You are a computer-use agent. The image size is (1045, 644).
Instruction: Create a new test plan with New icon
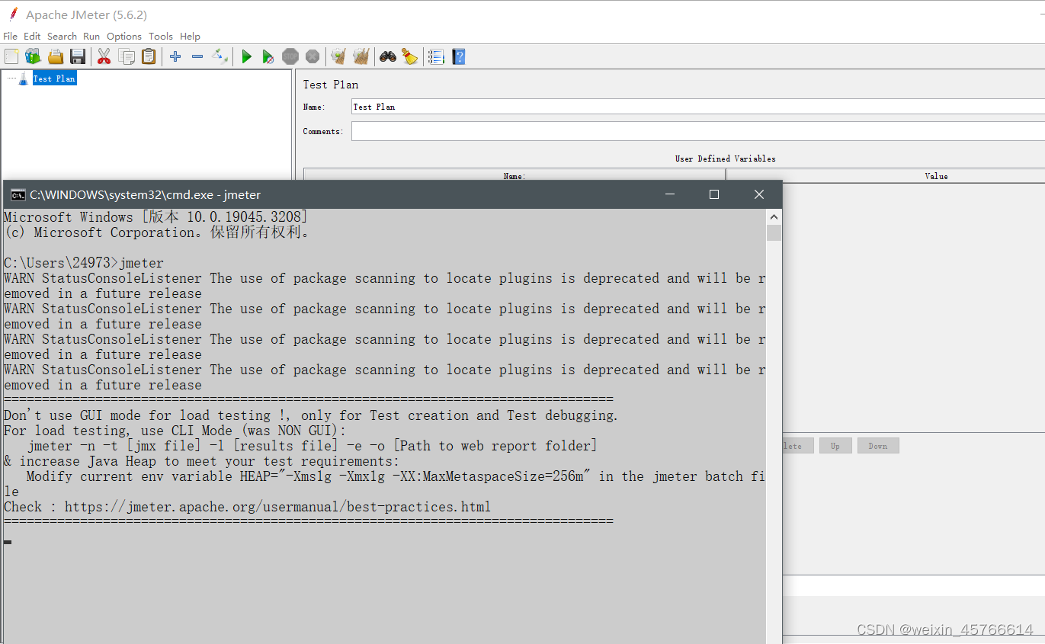tap(11, 56)
